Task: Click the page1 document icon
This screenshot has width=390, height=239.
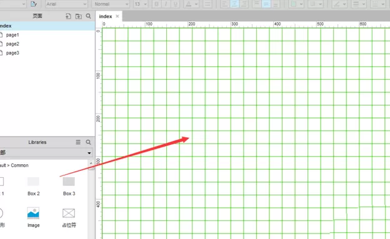Action: [x=1, y=35]
